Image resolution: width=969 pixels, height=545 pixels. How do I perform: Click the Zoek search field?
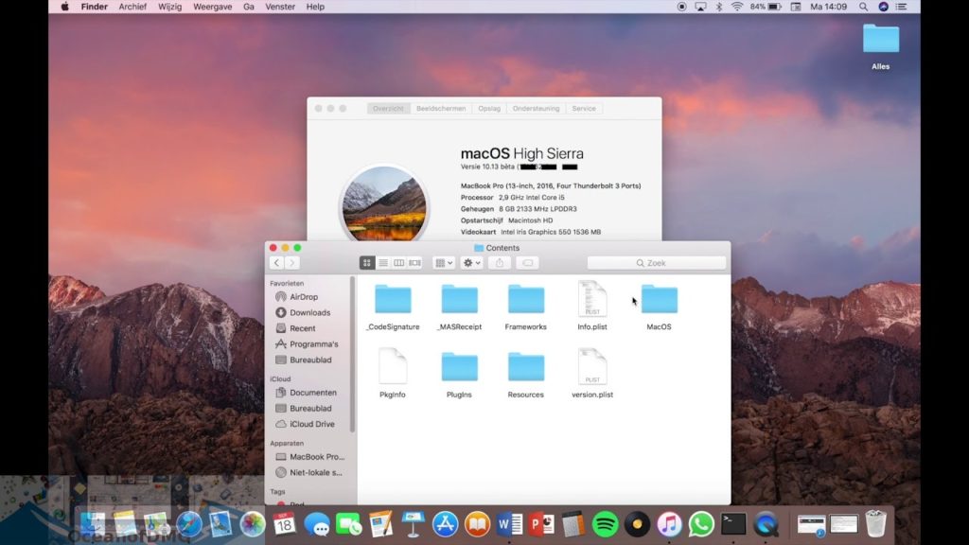(657, 263)
